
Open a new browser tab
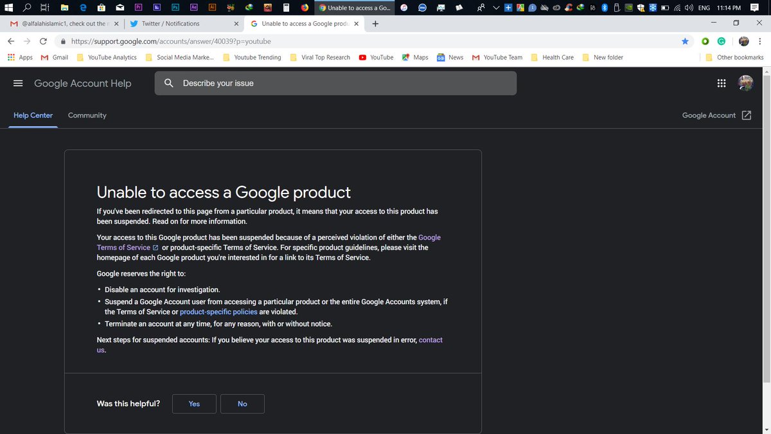pos(375,24)
